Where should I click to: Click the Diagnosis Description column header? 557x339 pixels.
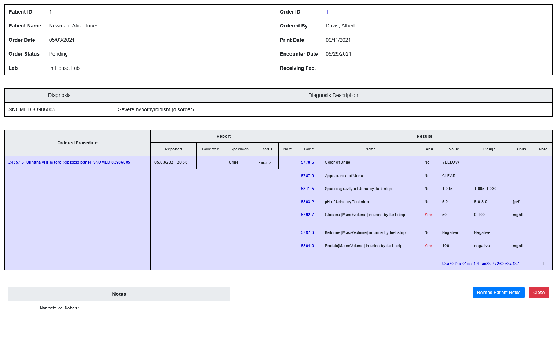click(333, 95)
